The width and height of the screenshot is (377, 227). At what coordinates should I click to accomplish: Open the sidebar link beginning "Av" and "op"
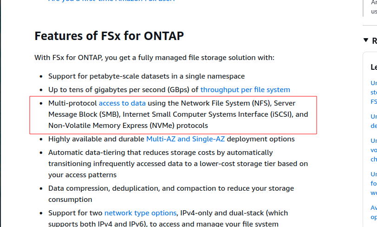374,212
